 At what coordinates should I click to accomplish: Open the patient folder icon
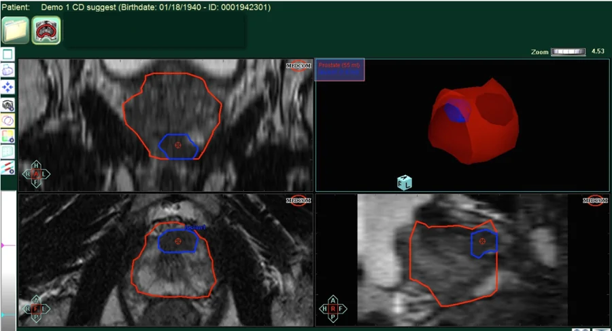16,30
